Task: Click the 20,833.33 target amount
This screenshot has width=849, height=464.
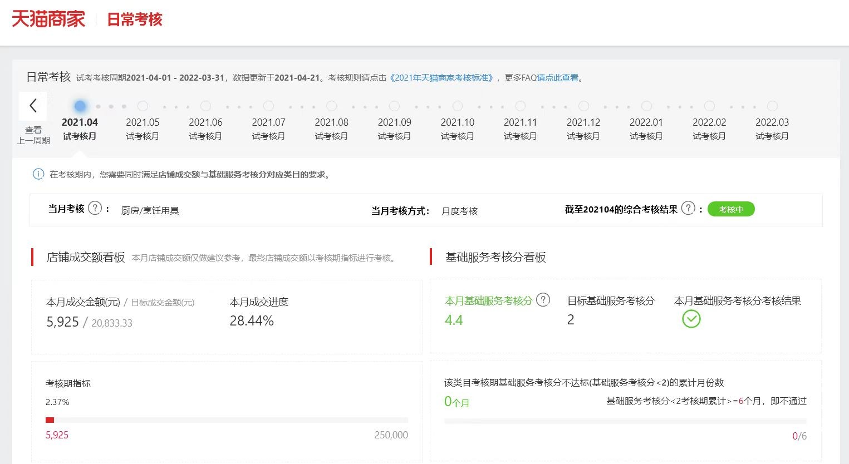Action: coord(112,323)
